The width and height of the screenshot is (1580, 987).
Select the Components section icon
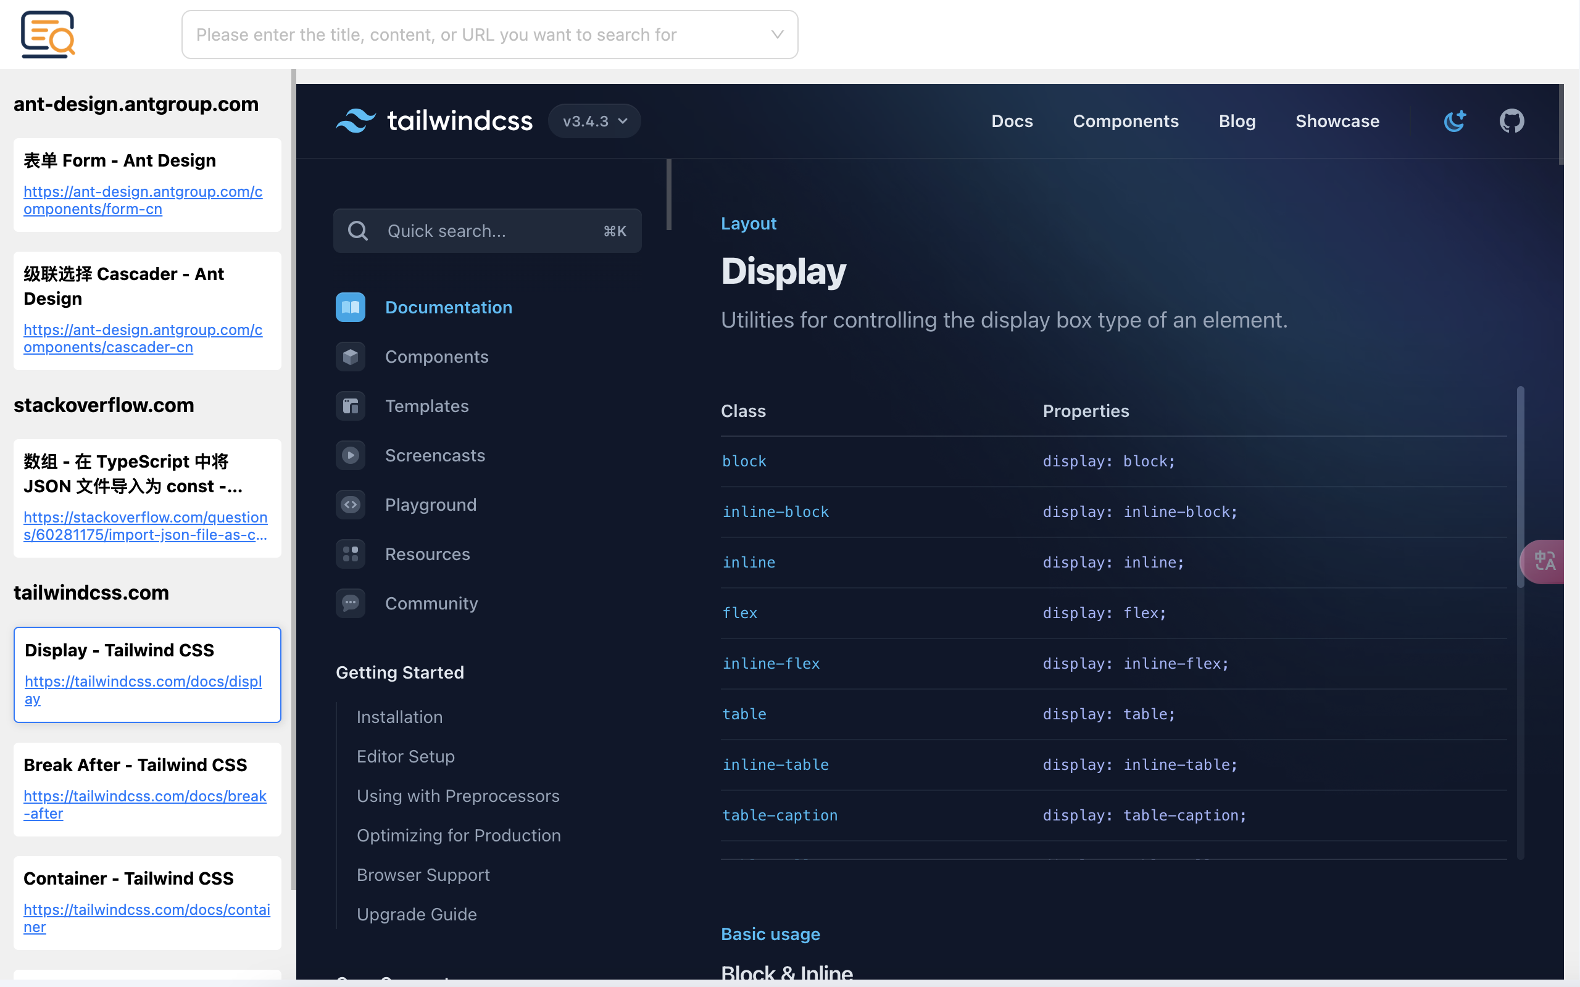pyautogui.click(x=351, y=356)
